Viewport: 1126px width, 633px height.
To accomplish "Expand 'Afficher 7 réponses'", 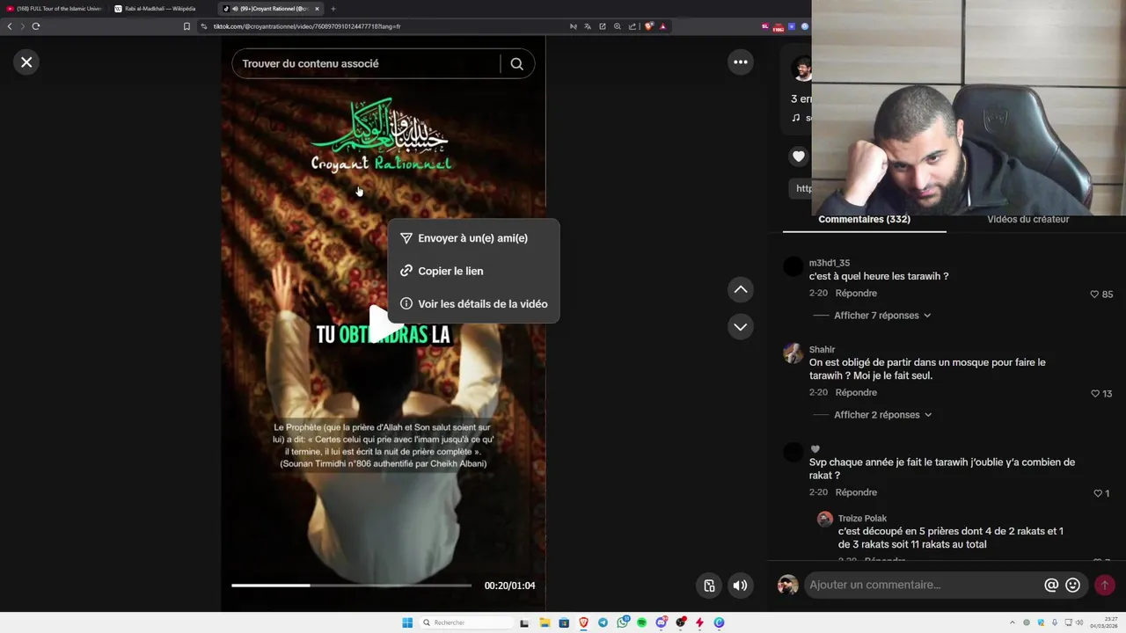I will point(882,316).
